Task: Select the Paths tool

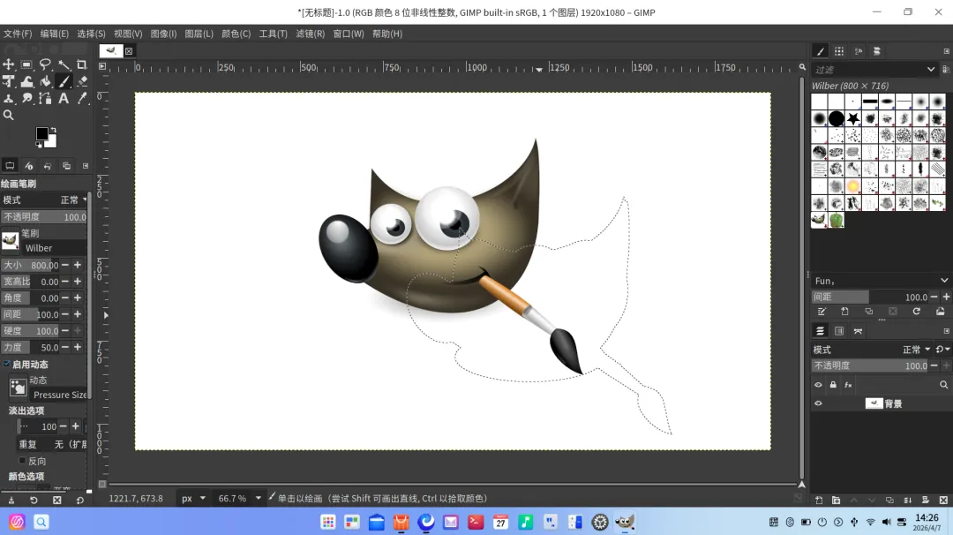Action: 45,98
